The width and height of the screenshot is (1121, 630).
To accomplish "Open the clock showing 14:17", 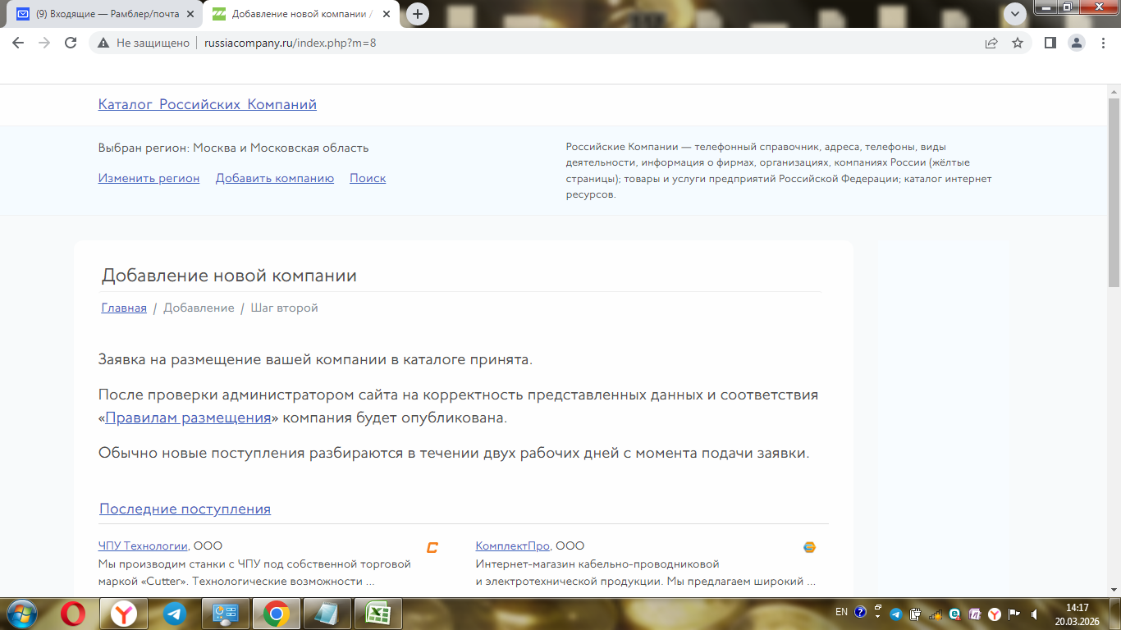I will coord(1076,614).
